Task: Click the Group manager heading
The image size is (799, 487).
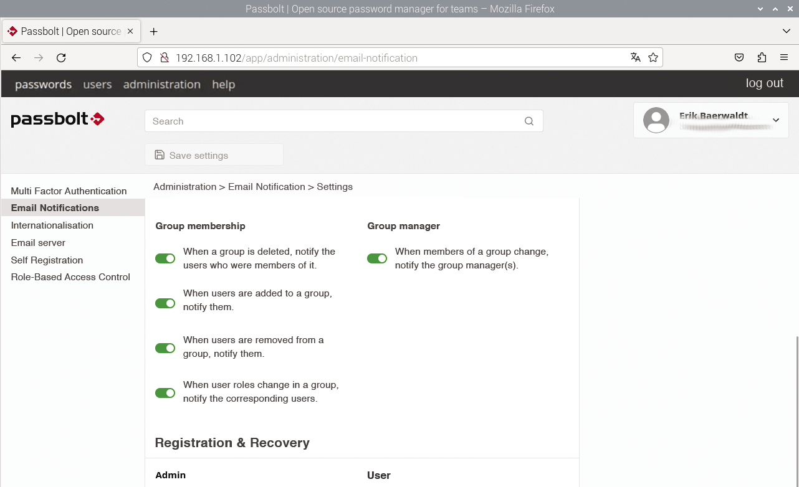Action: point(403,226)
